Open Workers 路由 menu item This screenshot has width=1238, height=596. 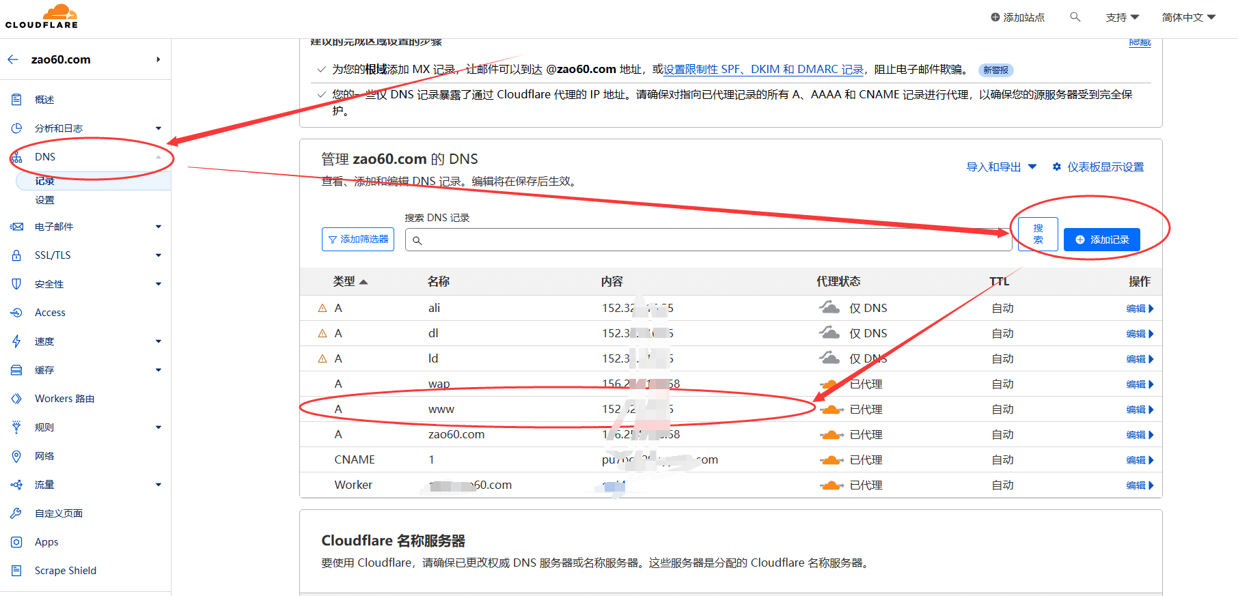click(x=64, y=399)
